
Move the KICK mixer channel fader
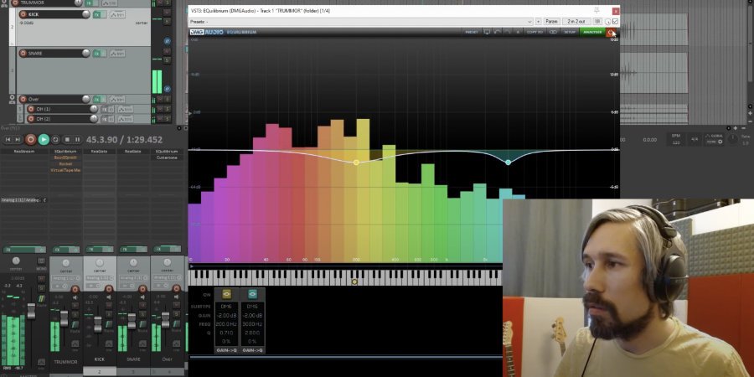(98, 324)
